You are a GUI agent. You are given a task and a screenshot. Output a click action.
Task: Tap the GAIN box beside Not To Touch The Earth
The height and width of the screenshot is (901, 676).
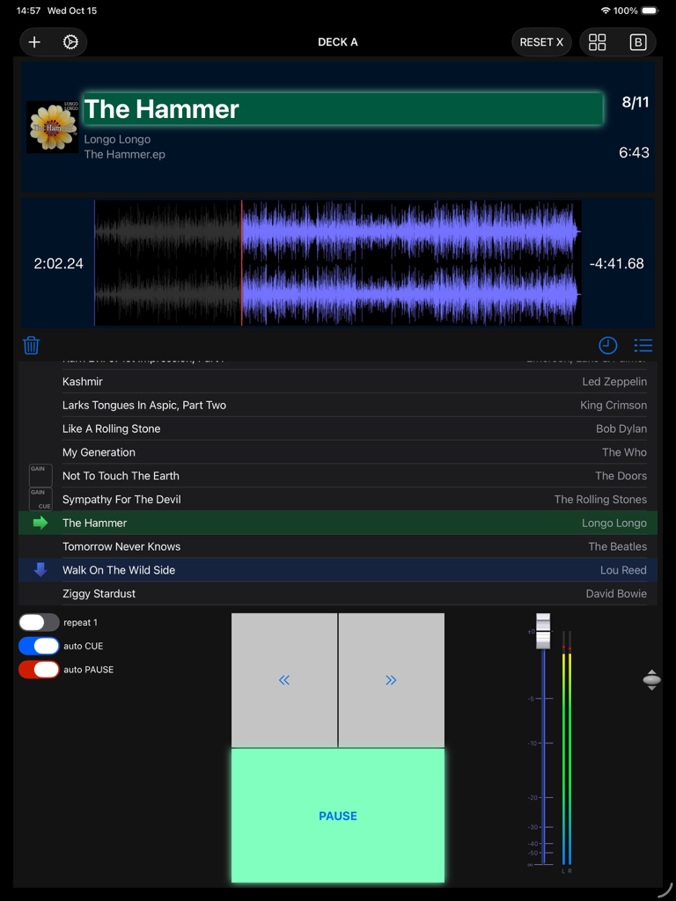pyautogui.click(x=40, y=476)
